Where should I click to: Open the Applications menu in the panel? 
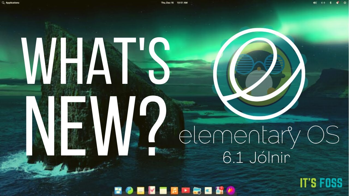[11, 2]
